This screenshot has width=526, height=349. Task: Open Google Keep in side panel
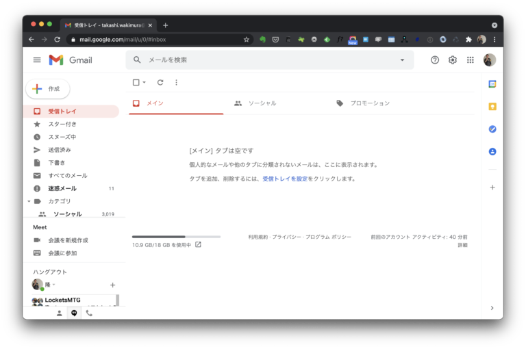[x=492, y=107]
